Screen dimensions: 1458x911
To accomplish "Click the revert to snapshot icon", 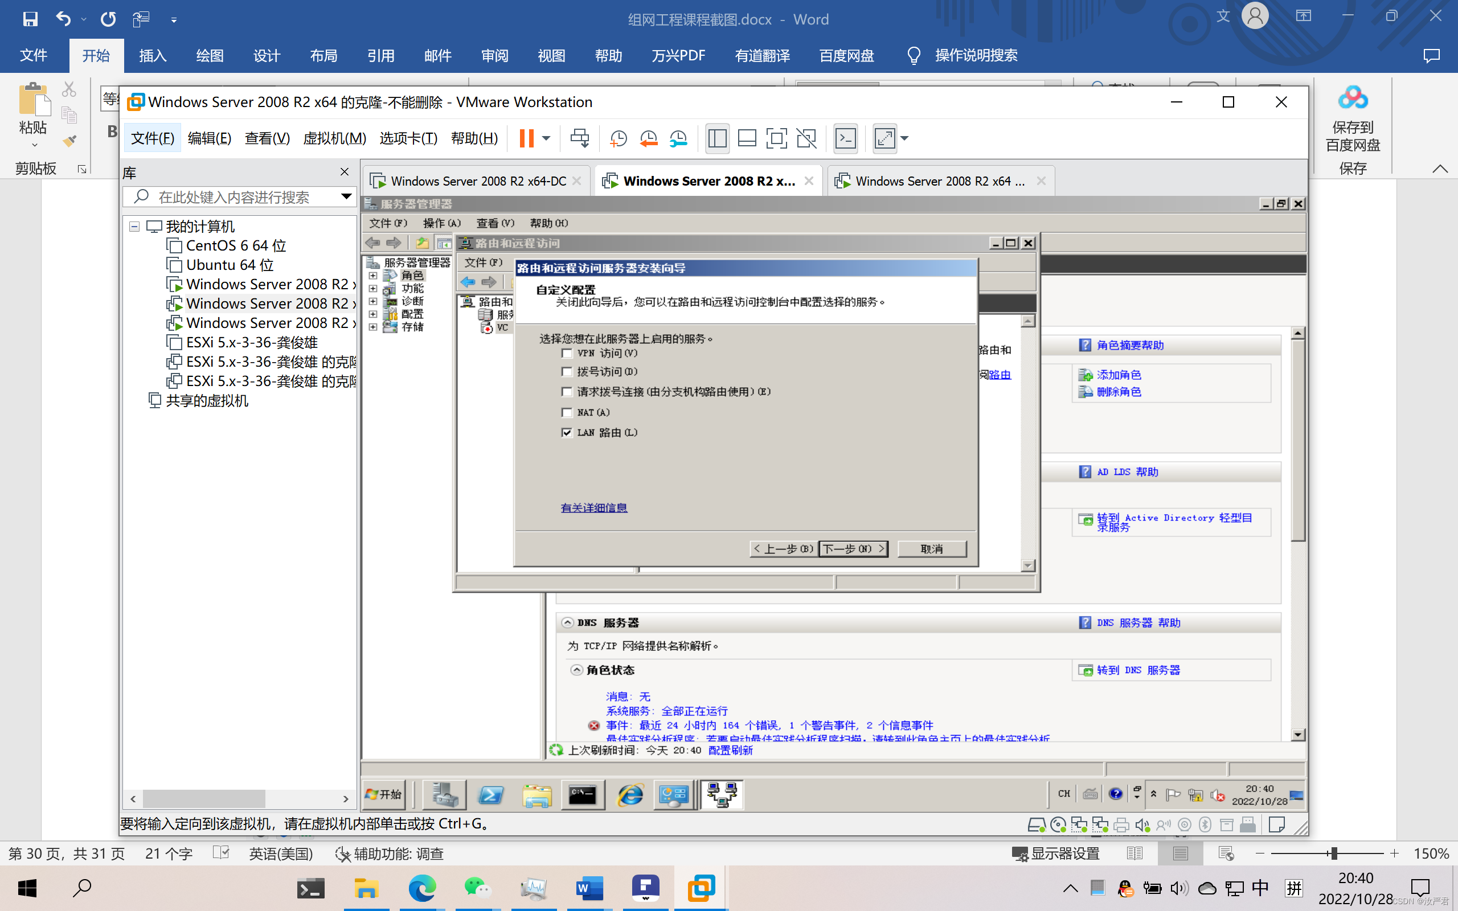I will click(648, 138).
